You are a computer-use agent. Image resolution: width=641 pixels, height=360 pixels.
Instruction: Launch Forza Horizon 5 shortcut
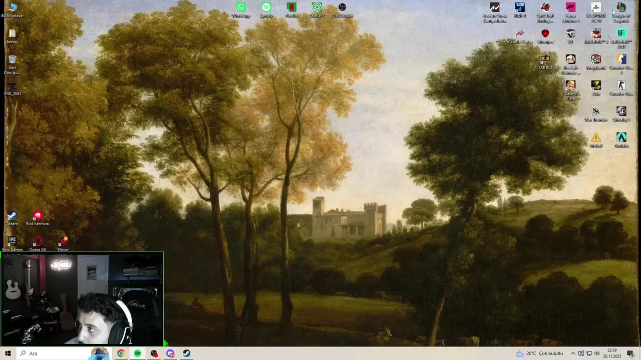tap(570, 12)
